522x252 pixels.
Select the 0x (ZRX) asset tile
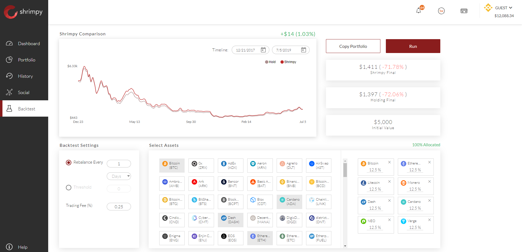pyautogui.click(x=201, y=166)
